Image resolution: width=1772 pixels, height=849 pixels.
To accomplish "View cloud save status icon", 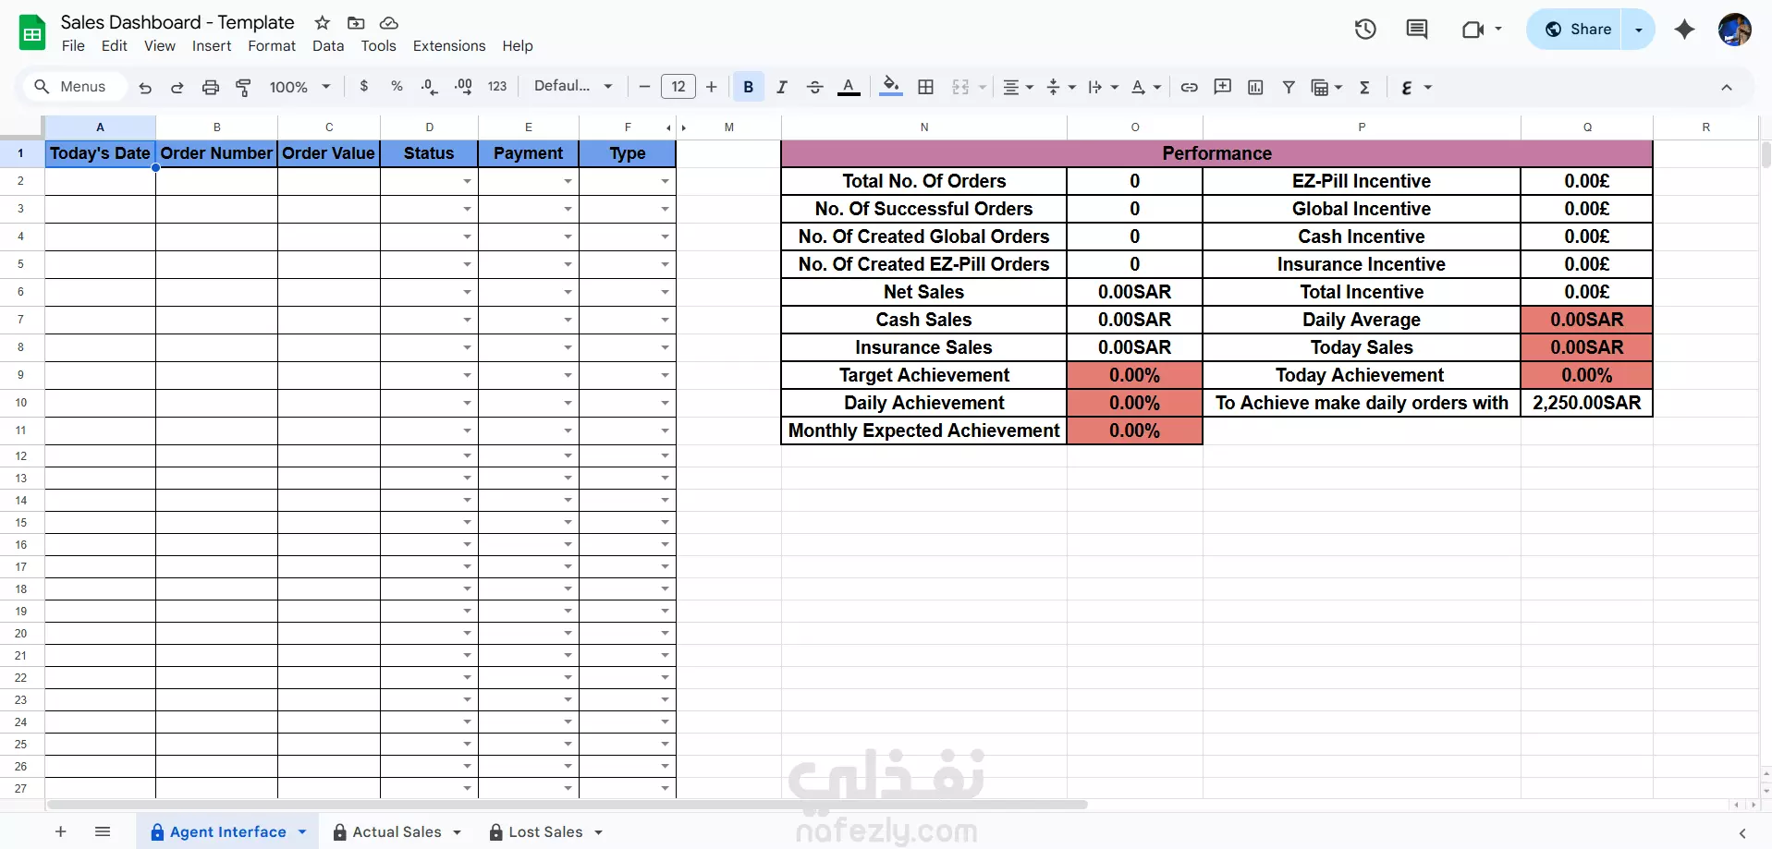I will pos(389,22).
